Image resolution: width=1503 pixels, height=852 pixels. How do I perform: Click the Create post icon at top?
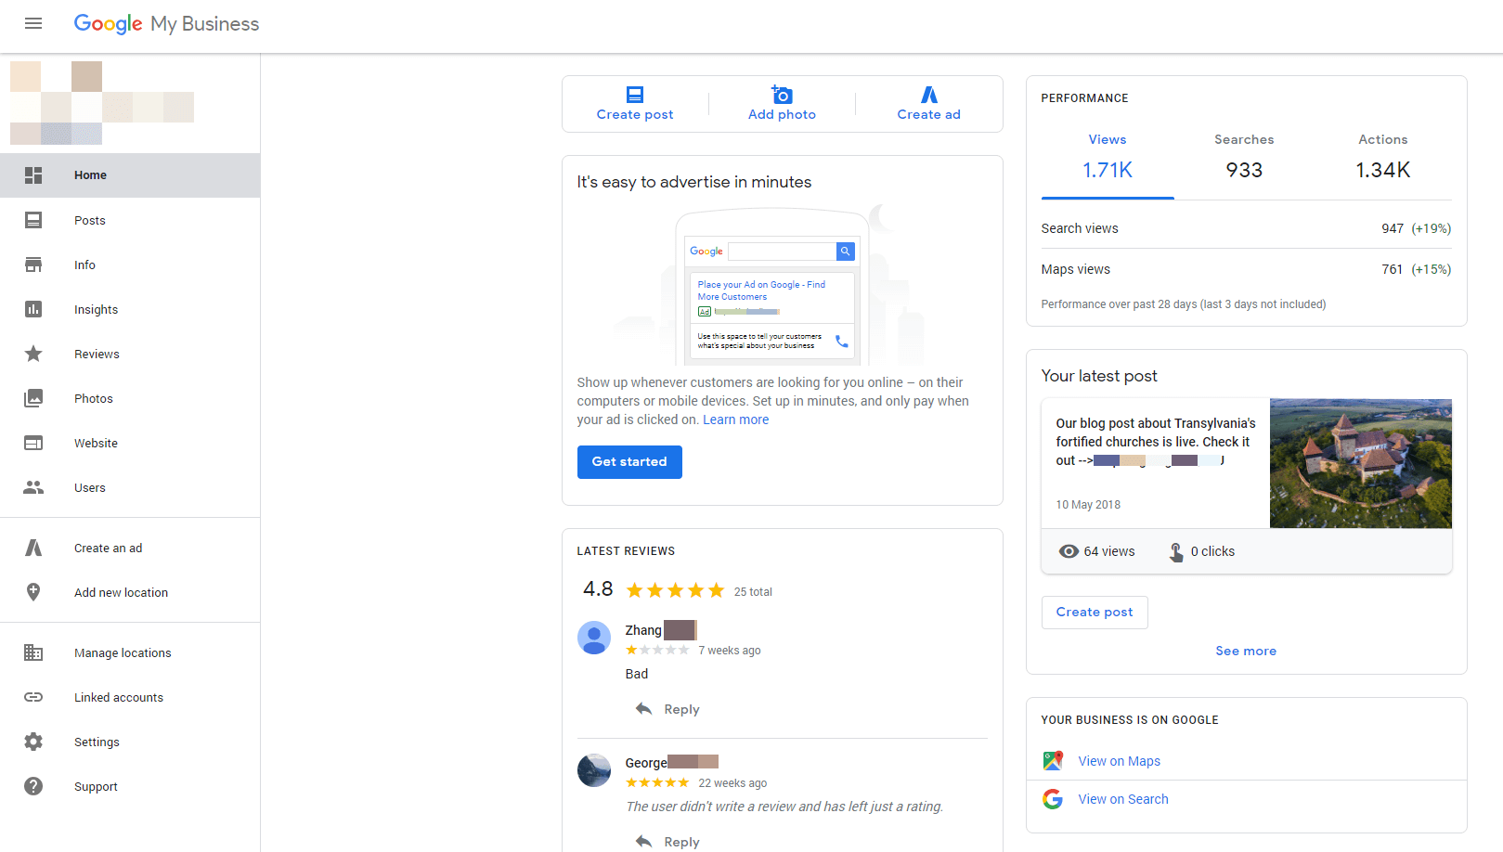634,94
